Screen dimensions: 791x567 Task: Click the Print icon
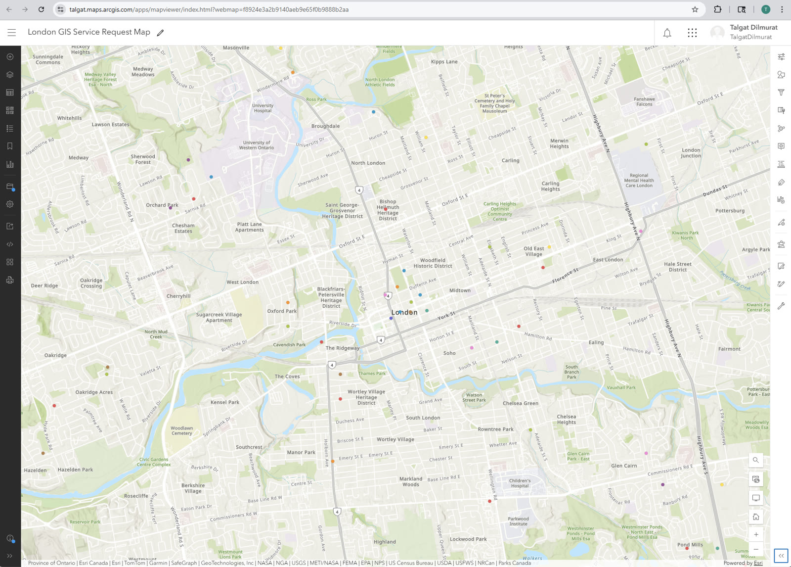point(10,280)
